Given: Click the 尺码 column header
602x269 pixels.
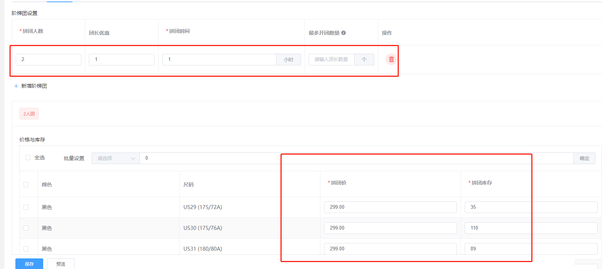Looking at the screenshot, I should tap(189, 185).
